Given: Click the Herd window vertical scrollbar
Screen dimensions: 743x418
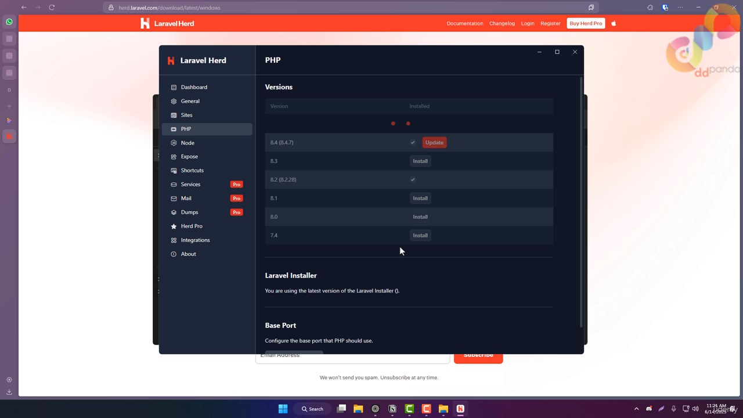Looking at the screenshot, I should [x=581, y=202].
